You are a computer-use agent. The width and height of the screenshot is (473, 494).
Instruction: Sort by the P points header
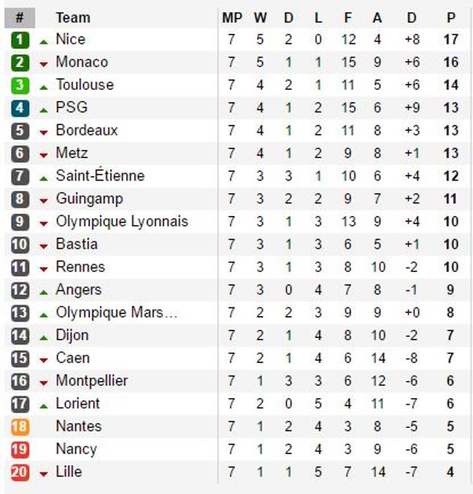(451, 18)
